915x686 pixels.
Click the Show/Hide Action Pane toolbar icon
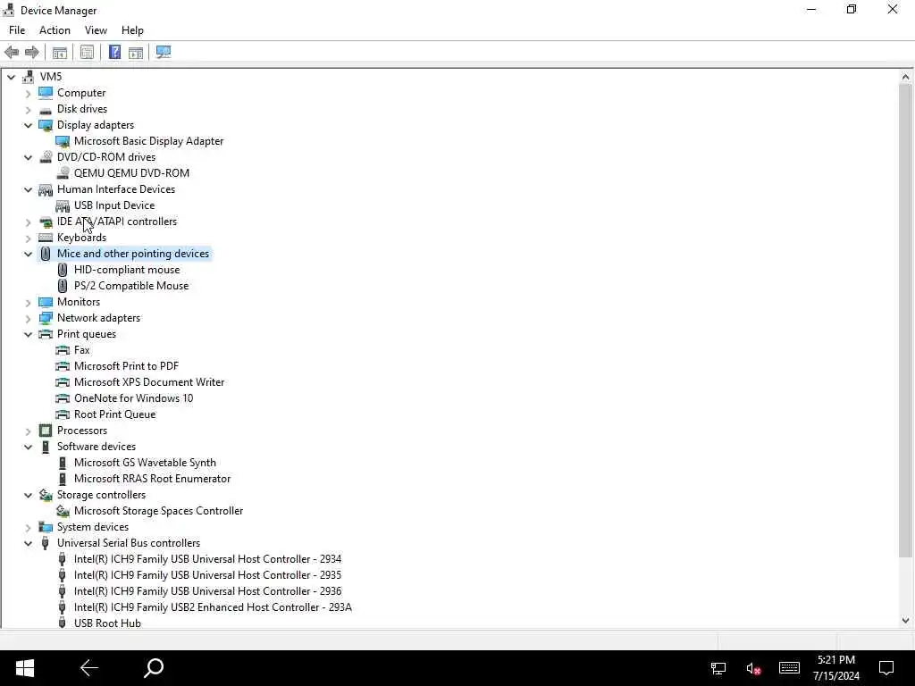pos(136,53)
